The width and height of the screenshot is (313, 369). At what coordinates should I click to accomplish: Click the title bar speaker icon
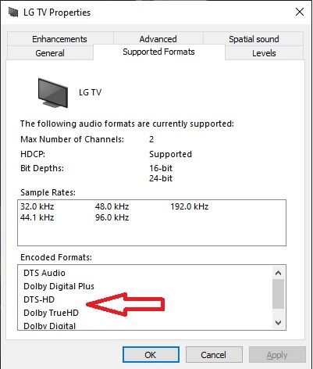13,13
